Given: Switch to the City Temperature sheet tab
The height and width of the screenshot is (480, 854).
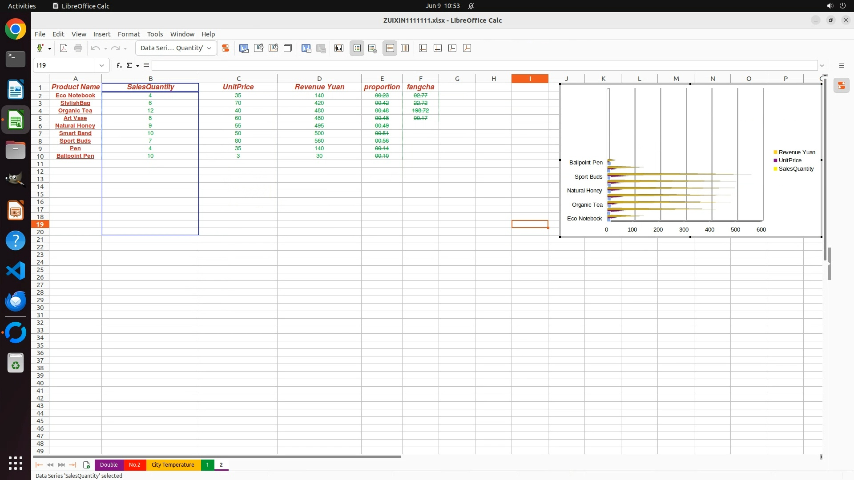Looking at the screenshot, I should tap(173, 465).
